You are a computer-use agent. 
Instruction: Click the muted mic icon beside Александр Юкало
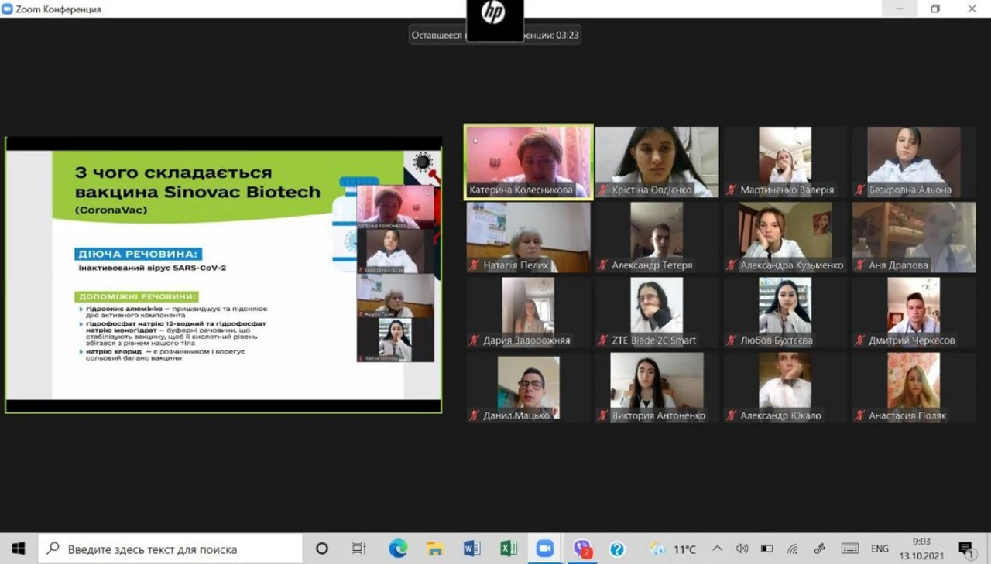pyautogui.click(x=731, y=415)
